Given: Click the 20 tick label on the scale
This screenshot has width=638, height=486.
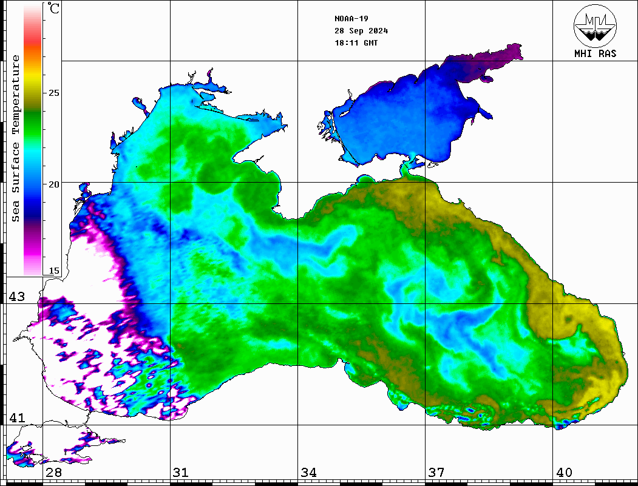Looking at the screenshot, I should (53, 184).
